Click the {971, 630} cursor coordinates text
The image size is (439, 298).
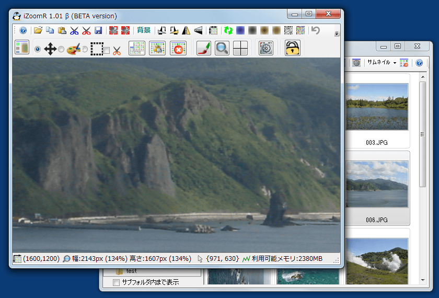point(223,258)
